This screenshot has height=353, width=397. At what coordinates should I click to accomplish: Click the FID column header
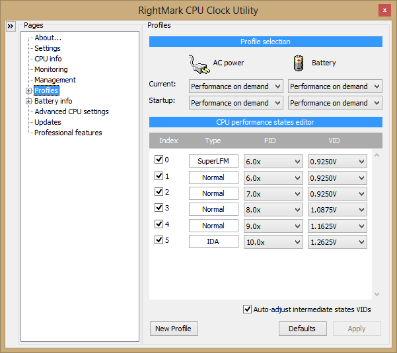coord(270,141)
